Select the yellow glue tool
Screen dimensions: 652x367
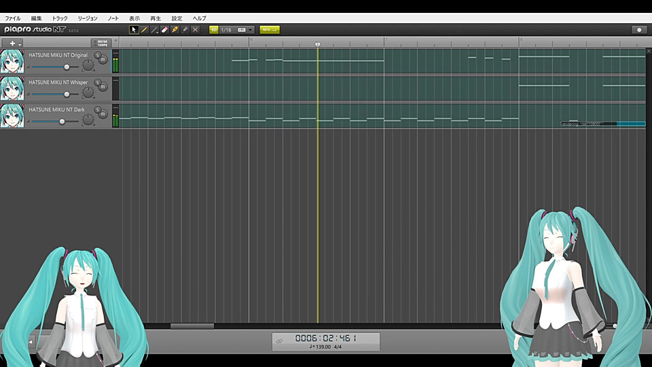coord(175,30)
